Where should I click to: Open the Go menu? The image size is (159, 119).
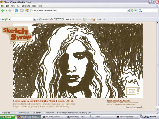pos(18,6)
